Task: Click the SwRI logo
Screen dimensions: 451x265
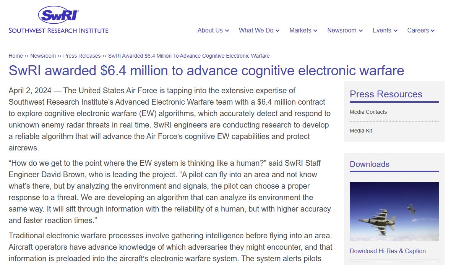Action: point(58,15)
